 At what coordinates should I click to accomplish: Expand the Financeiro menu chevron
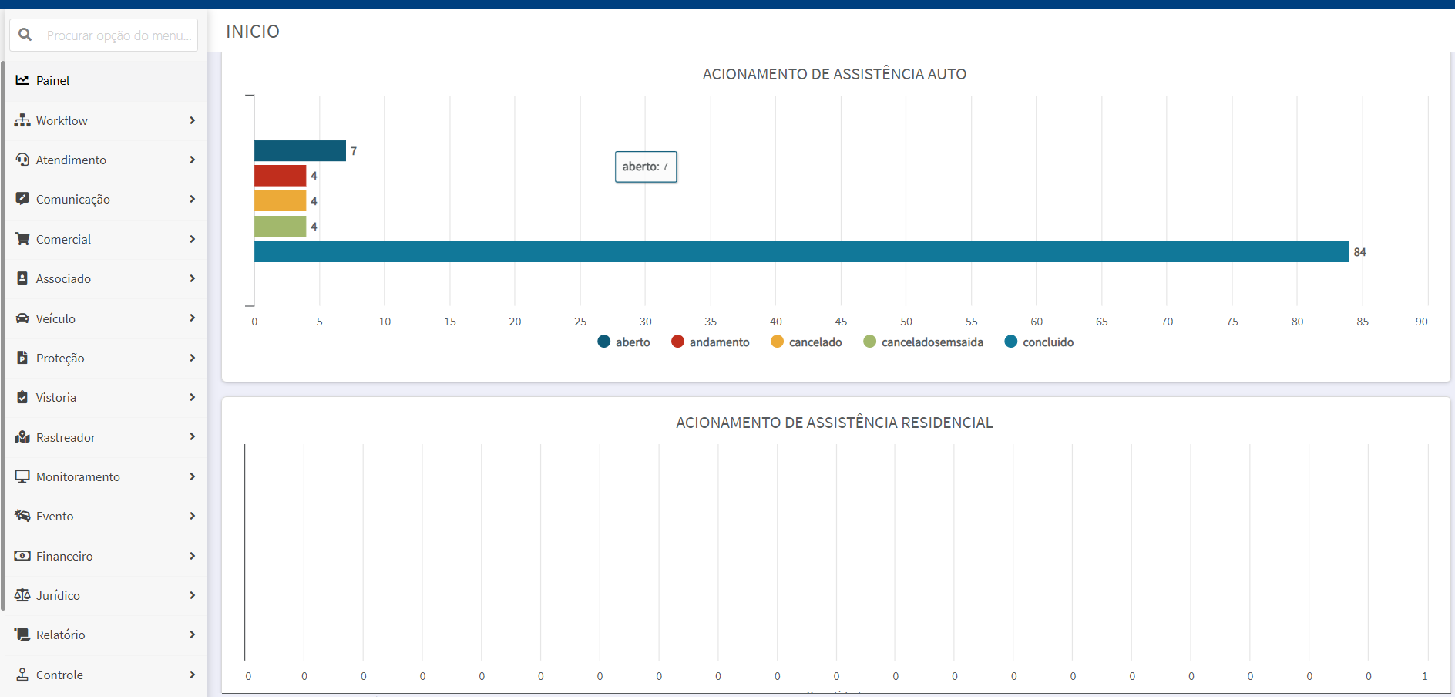click(192, 556)
